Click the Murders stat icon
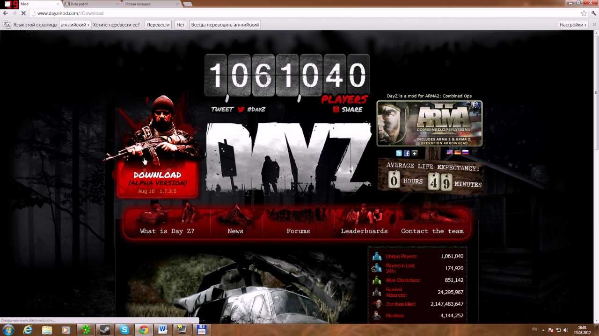Image resolution: width=599 pixels, height=336 pixels. tap(377, 316)
